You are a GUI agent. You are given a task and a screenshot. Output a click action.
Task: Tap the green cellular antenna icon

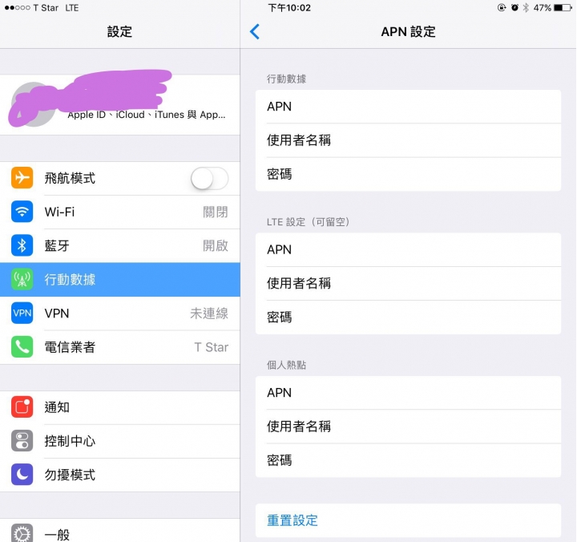point(22,280)
